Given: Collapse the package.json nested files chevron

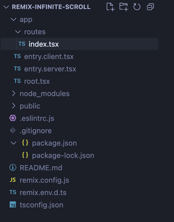Looking at the screenshot, I should coord(13,143).
